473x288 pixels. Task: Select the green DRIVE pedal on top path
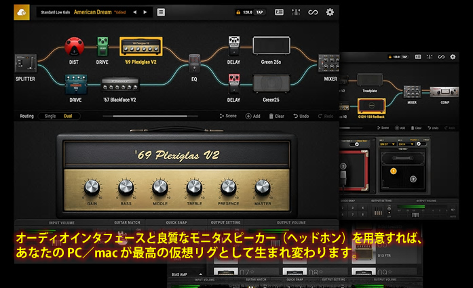(102, 46)
